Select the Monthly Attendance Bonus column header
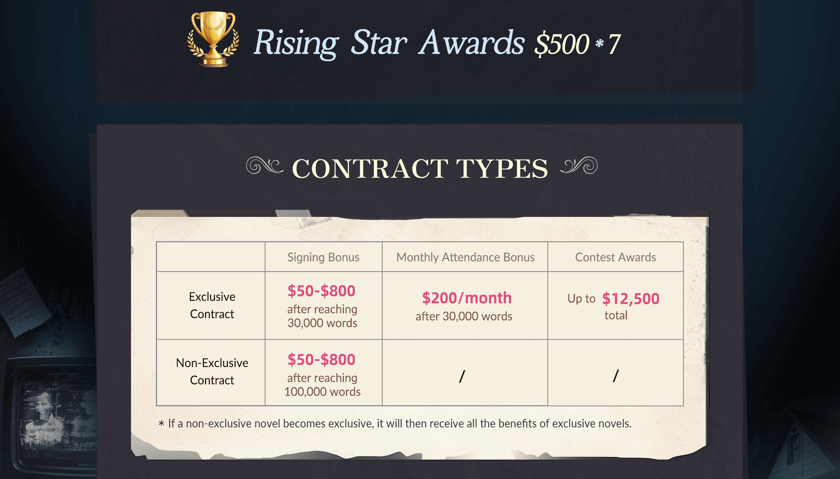 (x=465, y=257)
